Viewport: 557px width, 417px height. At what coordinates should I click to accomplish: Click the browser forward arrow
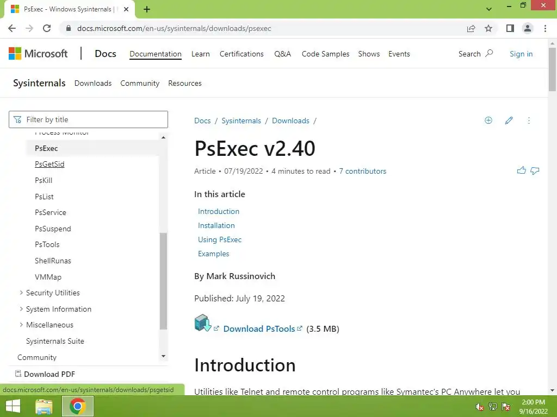coord(29,28)
